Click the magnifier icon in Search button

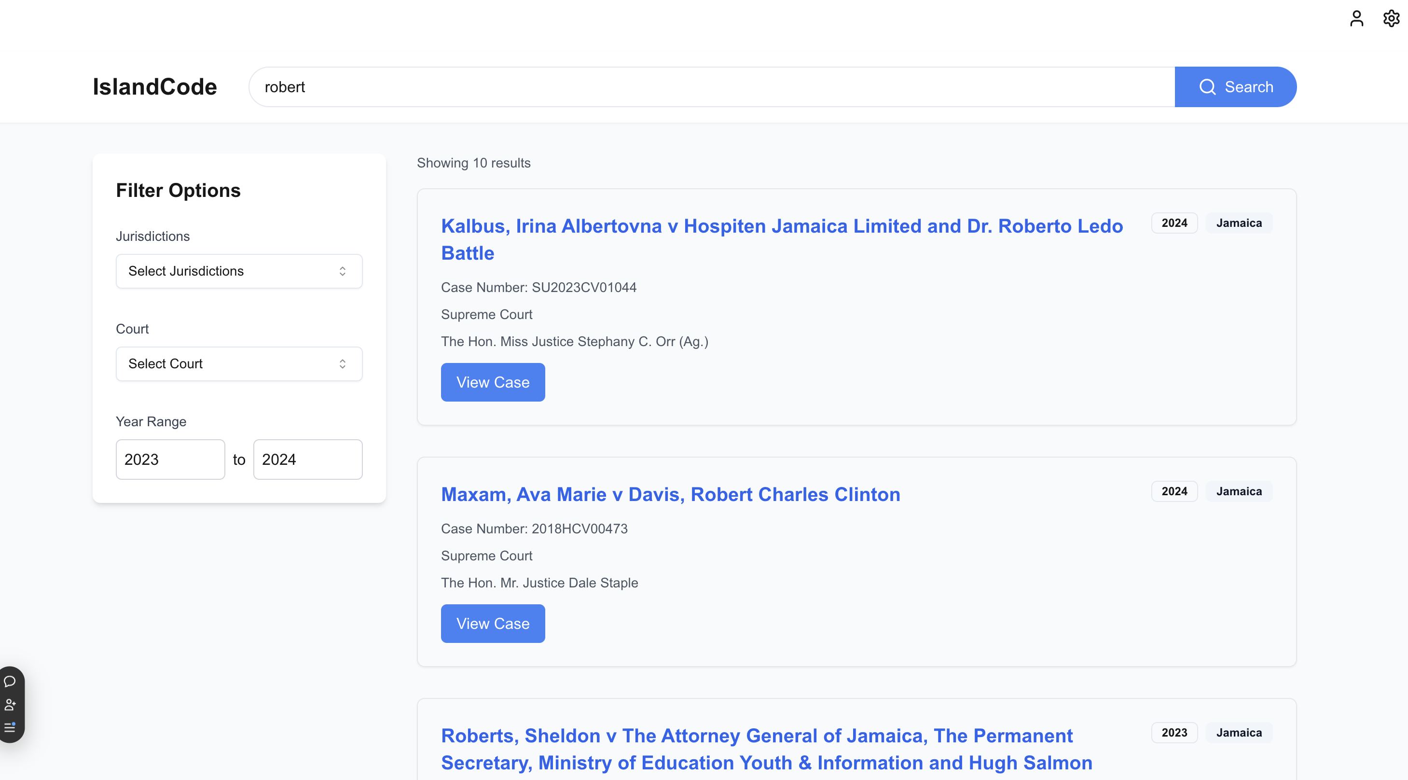1207,87
